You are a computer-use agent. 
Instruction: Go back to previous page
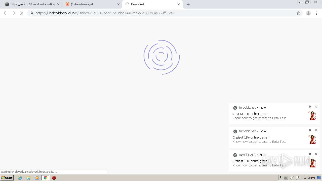(x=6, y=13)
